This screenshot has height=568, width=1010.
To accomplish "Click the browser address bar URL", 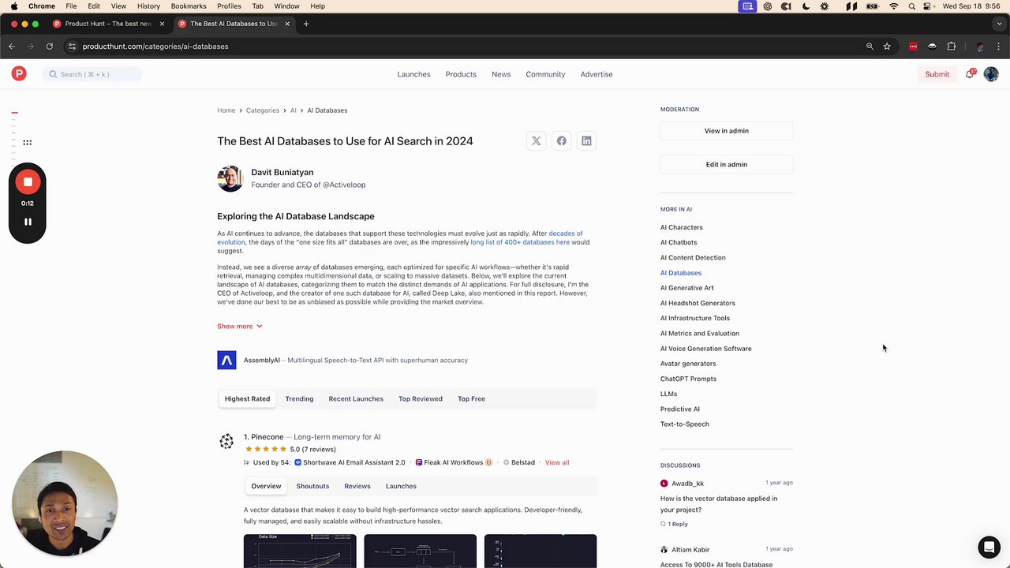I will [155, 47].
